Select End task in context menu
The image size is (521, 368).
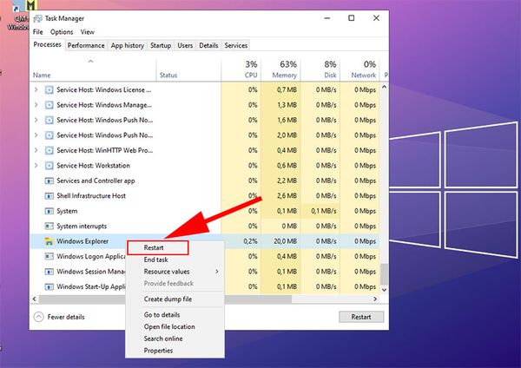coord(156,260)
